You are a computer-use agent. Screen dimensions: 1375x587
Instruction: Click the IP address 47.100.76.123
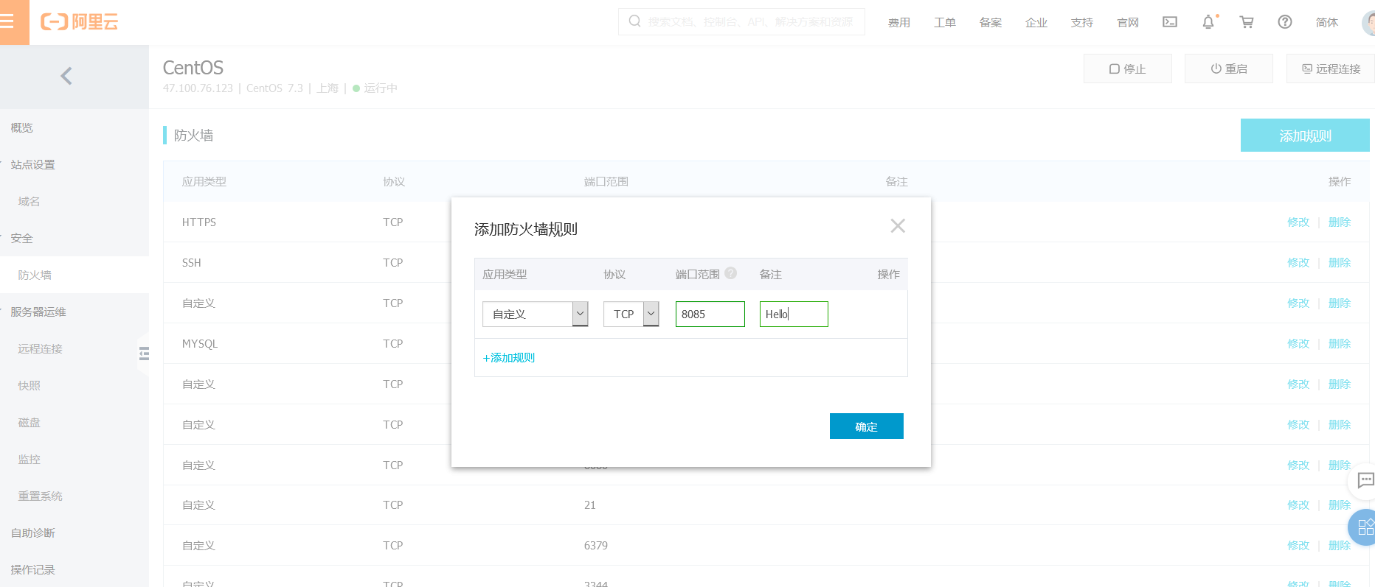click(198, 88)
